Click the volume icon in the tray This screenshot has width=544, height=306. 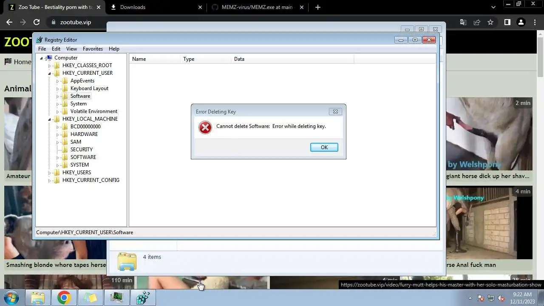(501, 298)
